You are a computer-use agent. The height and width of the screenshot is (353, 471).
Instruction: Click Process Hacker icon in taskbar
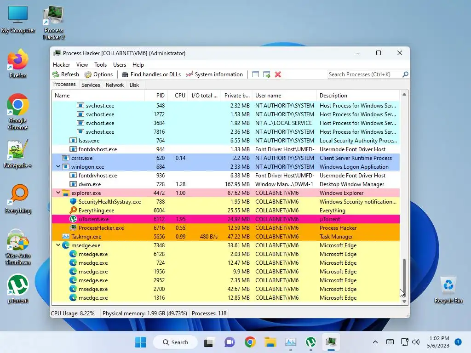pyautogui.click(x=331, y=342)
